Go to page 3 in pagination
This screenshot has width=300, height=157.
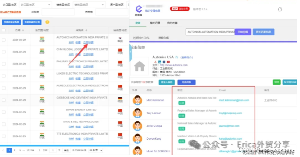coord(20,150)
